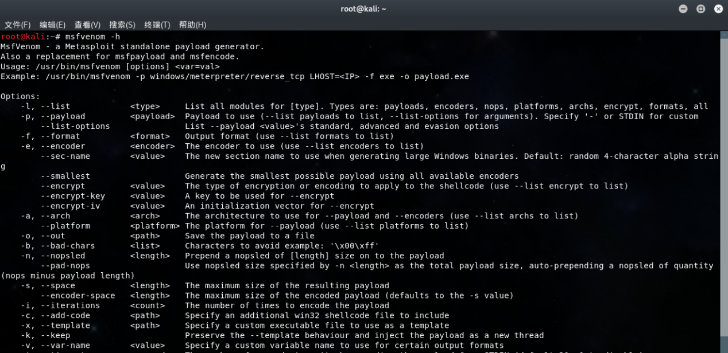
Task: Maximize the terminal window
Action: point(700,9)
